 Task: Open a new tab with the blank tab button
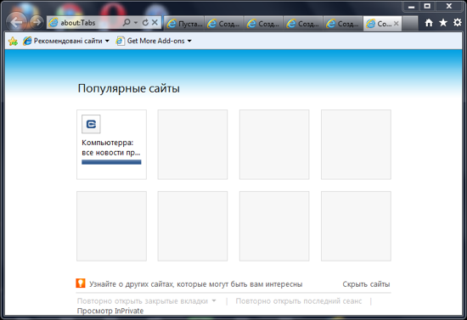coord(409,24)
